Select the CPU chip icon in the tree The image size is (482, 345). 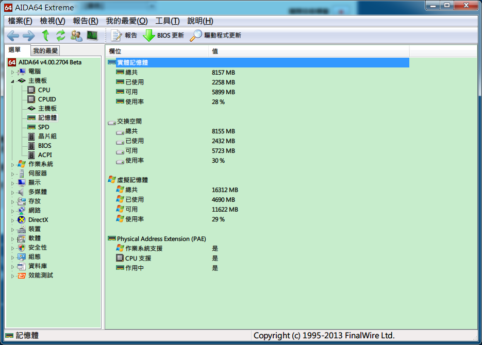31,90
